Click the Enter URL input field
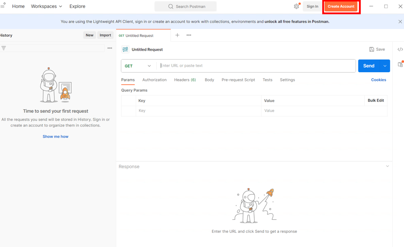404x247 pixels. pos(256,66)
